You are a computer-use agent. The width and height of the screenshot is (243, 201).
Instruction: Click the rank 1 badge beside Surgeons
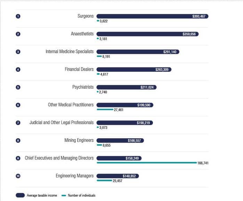point(18,16)
